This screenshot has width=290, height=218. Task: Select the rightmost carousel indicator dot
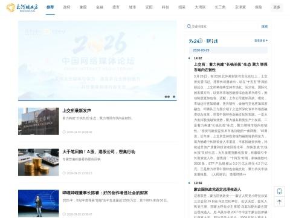coord(174,97)
